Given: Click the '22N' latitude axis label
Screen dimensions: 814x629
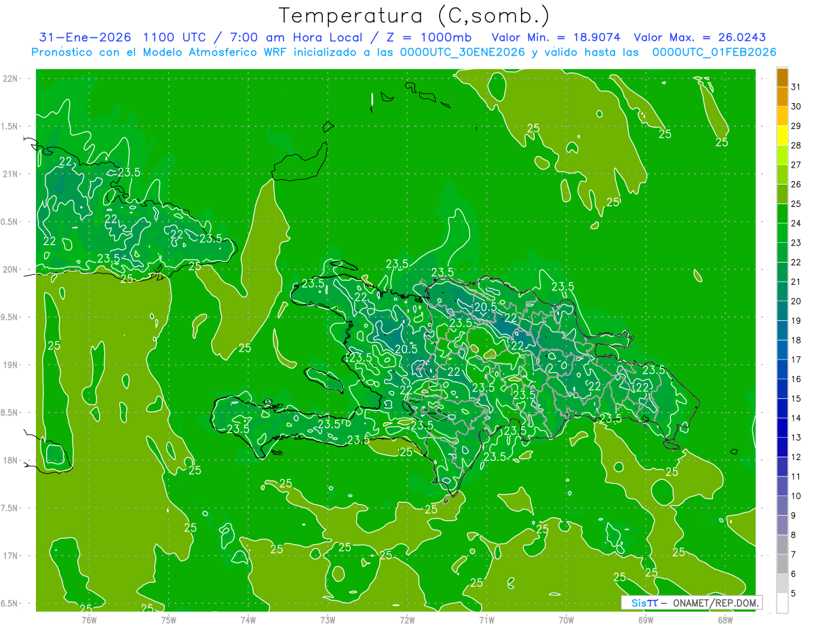Looking at the screenshot, I should 9,79.
